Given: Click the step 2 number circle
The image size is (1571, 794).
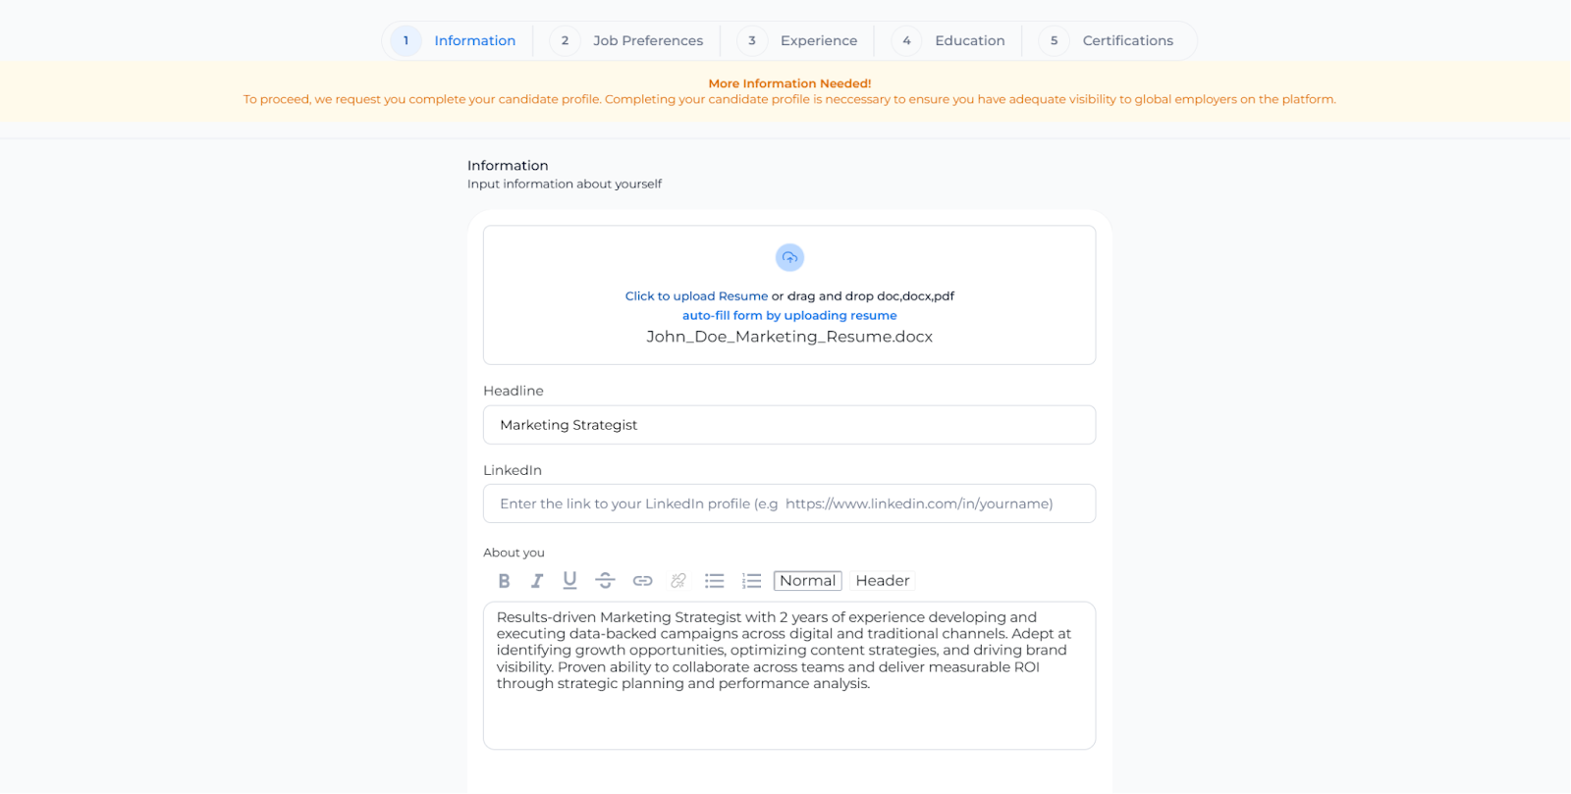Looking at the screenshot, I should tap(565, 41).
